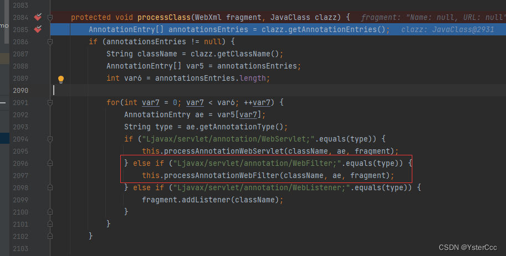Click gutter line number 2103
The height and width of the screenshot is (256, 506).
(x=21, y=249)
